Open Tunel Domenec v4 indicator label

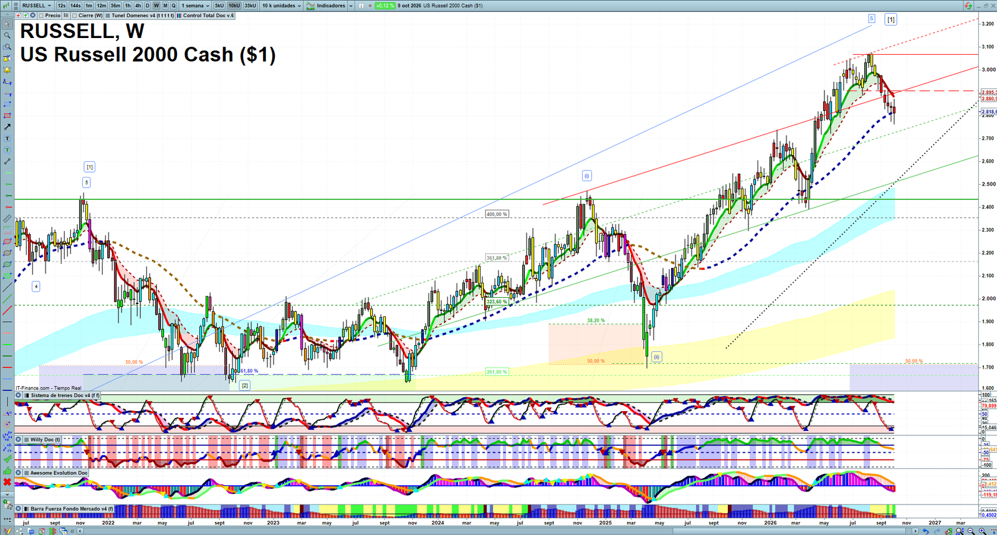click(x=143, y=16)
